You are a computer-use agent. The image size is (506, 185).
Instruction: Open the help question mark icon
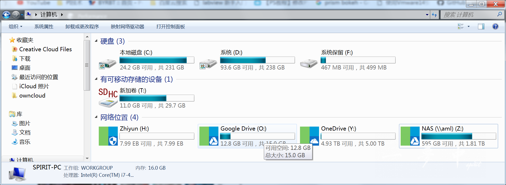pyautogui.click(x=495, y=26)
